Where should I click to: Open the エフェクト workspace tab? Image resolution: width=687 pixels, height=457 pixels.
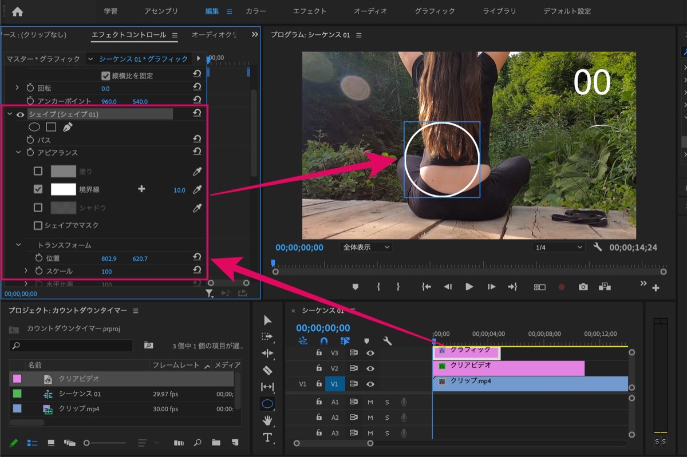coord(310,11)
